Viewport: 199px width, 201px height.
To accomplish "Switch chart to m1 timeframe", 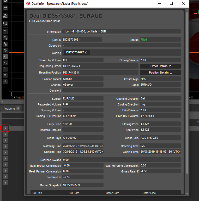I will pyautogui.click(x=5, y=31).
